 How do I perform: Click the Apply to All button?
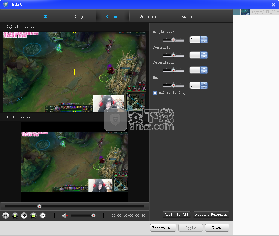pyautogui.click(x=176, y=214)
